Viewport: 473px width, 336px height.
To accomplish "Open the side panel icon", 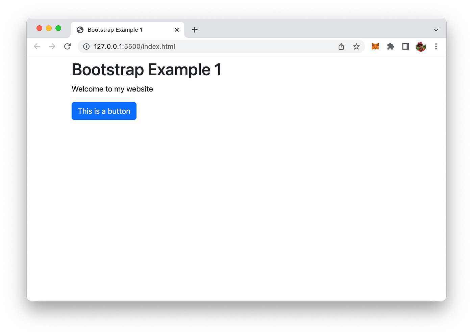I will (405, 46).
